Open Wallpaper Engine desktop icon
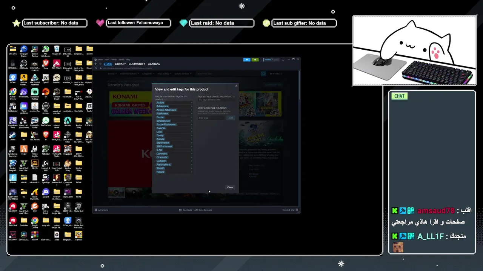The width and height of the screenshot is (483, 271). (24, 51)
